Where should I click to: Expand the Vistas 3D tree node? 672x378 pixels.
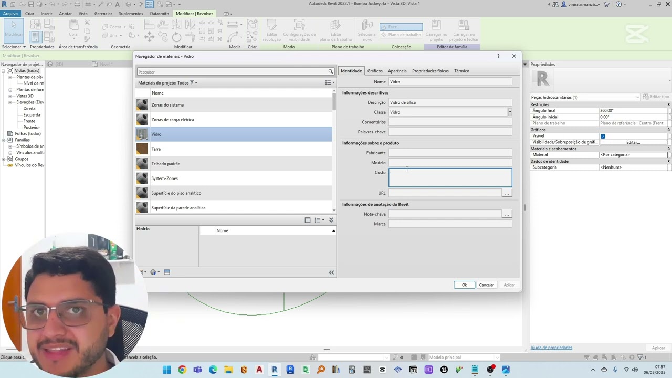point(10,96)
